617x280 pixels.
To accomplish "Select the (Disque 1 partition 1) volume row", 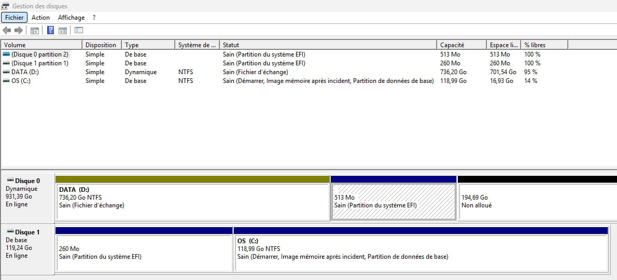I will click(x=40, y=63).
